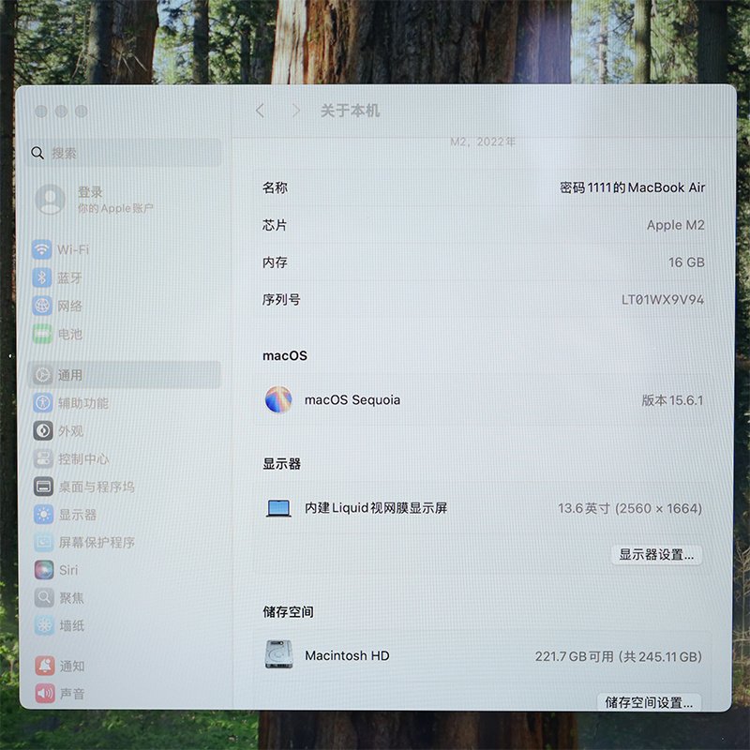
Task: Select the 网络 globe icon
Action: click(x=42, y=306)
